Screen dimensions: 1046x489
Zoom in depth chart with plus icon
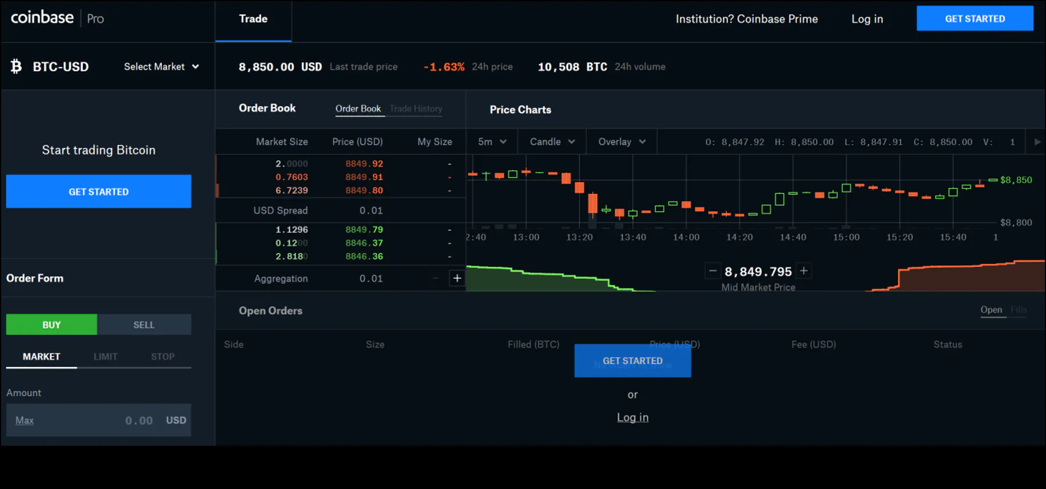point(804,271)
